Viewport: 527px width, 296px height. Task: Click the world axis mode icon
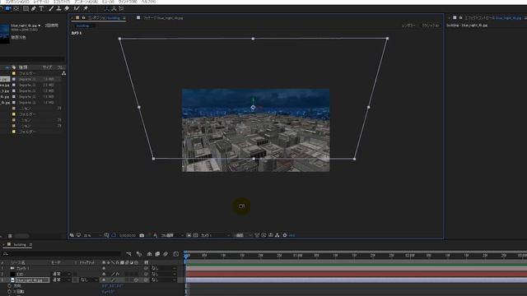point(114,8)
